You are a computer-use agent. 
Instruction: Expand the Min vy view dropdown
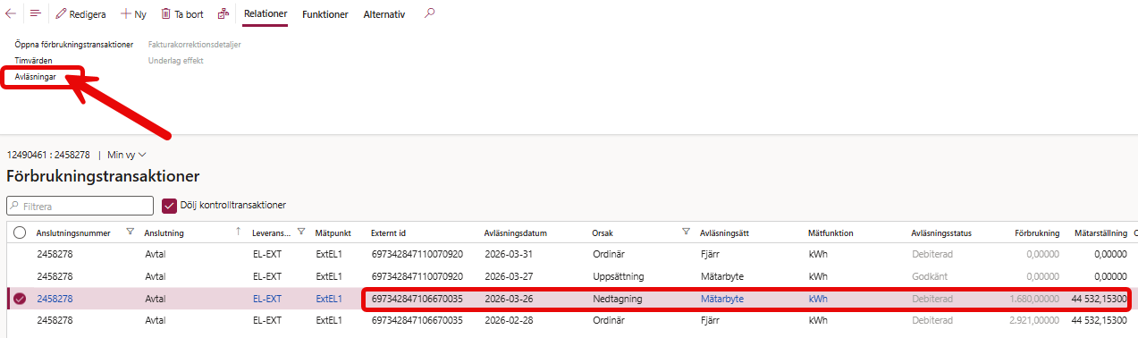[x=126, y=154]
